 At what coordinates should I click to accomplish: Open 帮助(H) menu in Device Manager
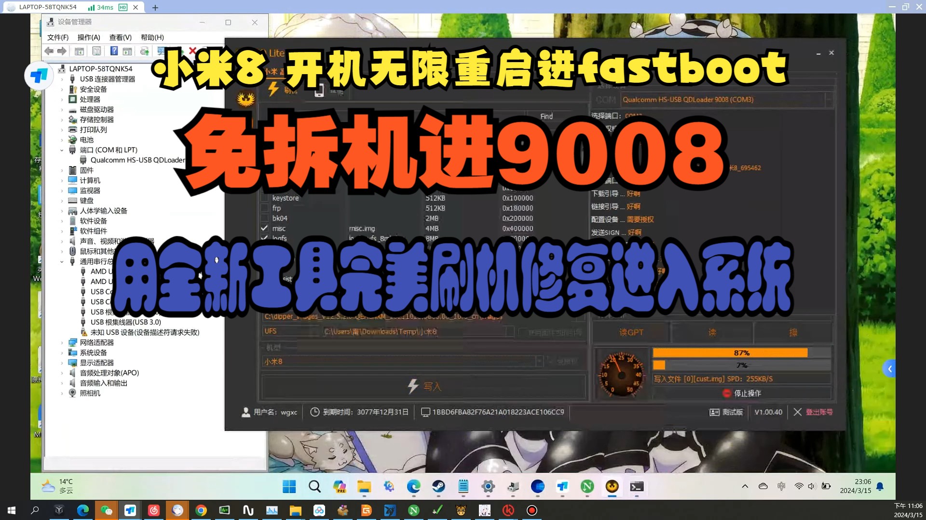click(x=152, y=37)
